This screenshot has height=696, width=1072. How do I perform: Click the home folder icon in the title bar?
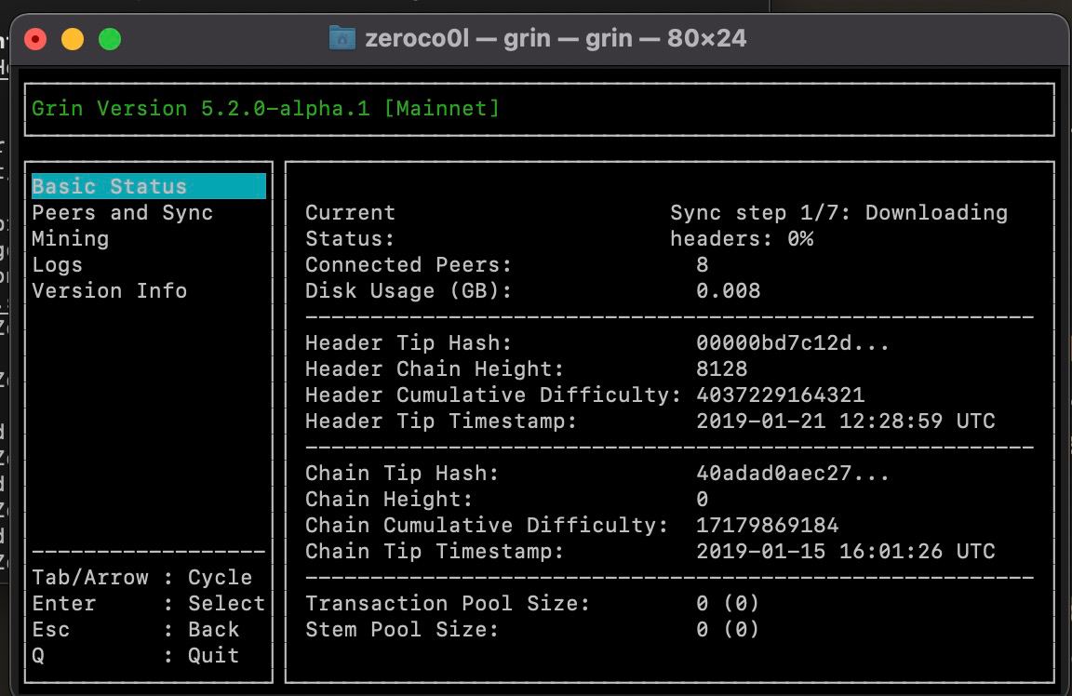tap(342, 38)
